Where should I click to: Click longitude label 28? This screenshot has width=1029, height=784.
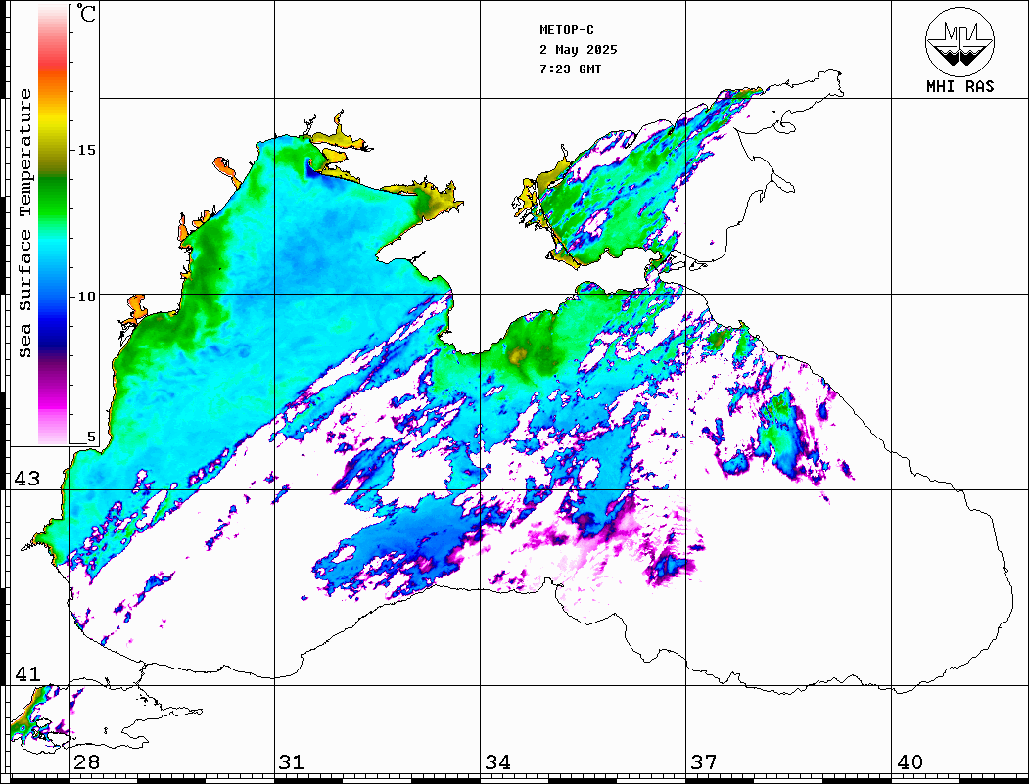(86, 762)
